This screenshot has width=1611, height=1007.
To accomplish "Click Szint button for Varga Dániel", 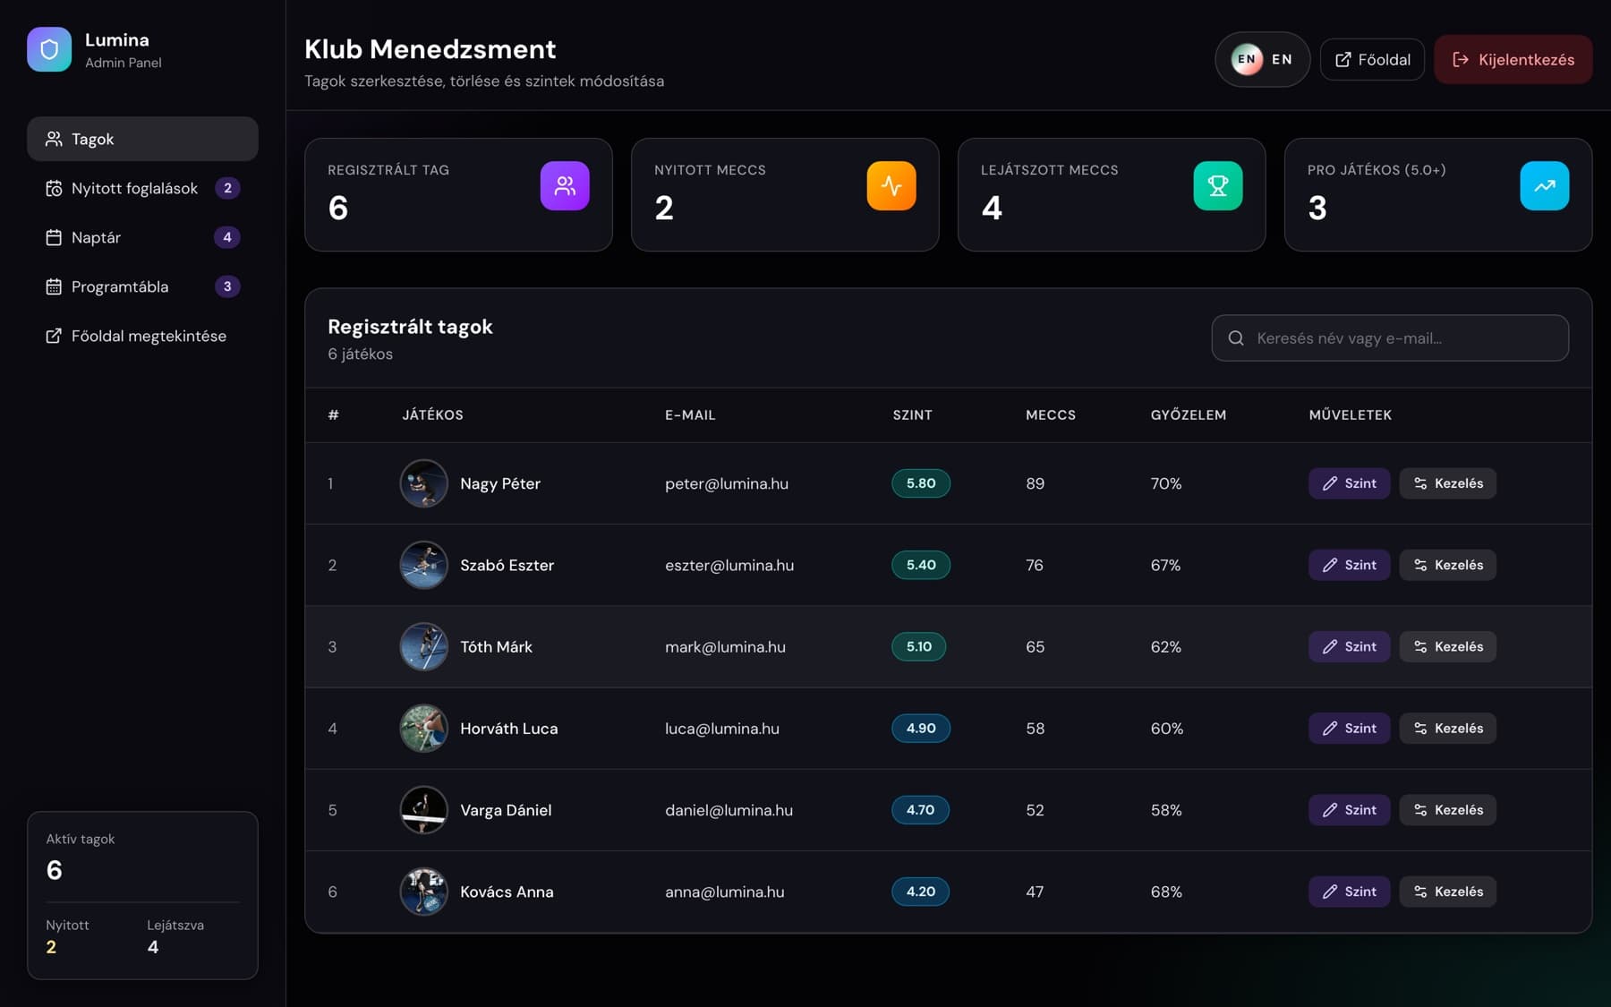I will tap(1349, 810).
